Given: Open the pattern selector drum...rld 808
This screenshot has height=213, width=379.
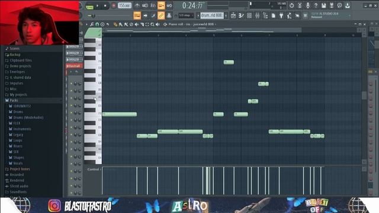Looking at the screenshot, I should point(212,15).
